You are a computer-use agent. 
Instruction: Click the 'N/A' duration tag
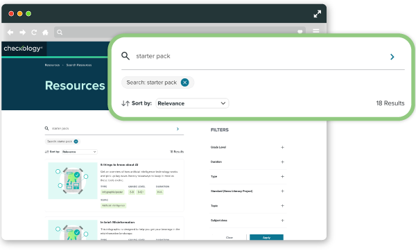tap(159, 192)
